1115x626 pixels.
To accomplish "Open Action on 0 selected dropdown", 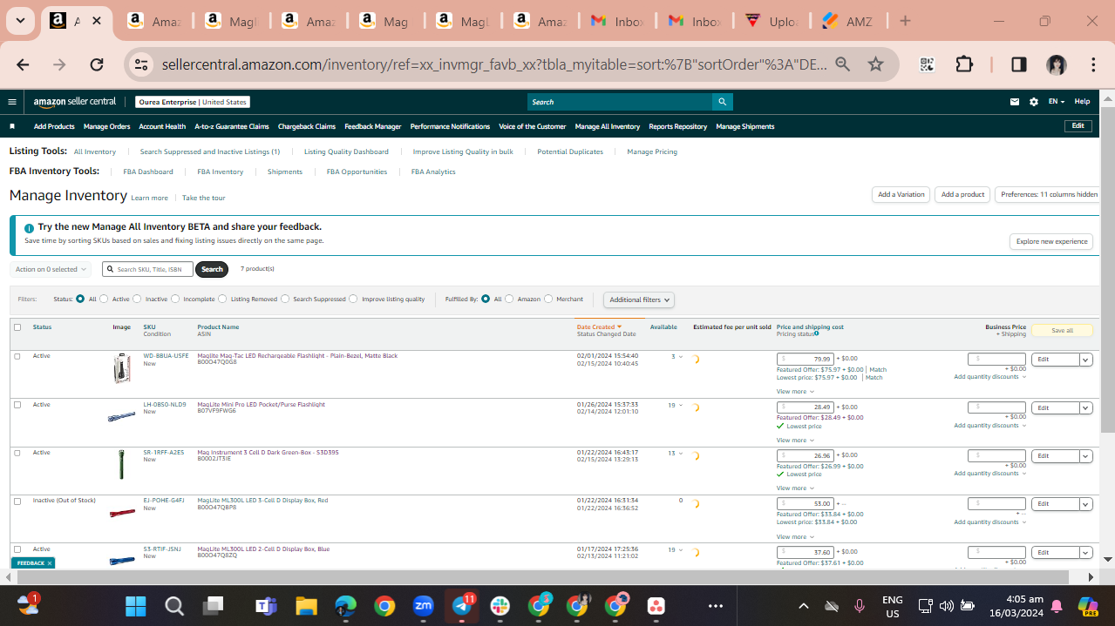I will click(x=51, y=269).
